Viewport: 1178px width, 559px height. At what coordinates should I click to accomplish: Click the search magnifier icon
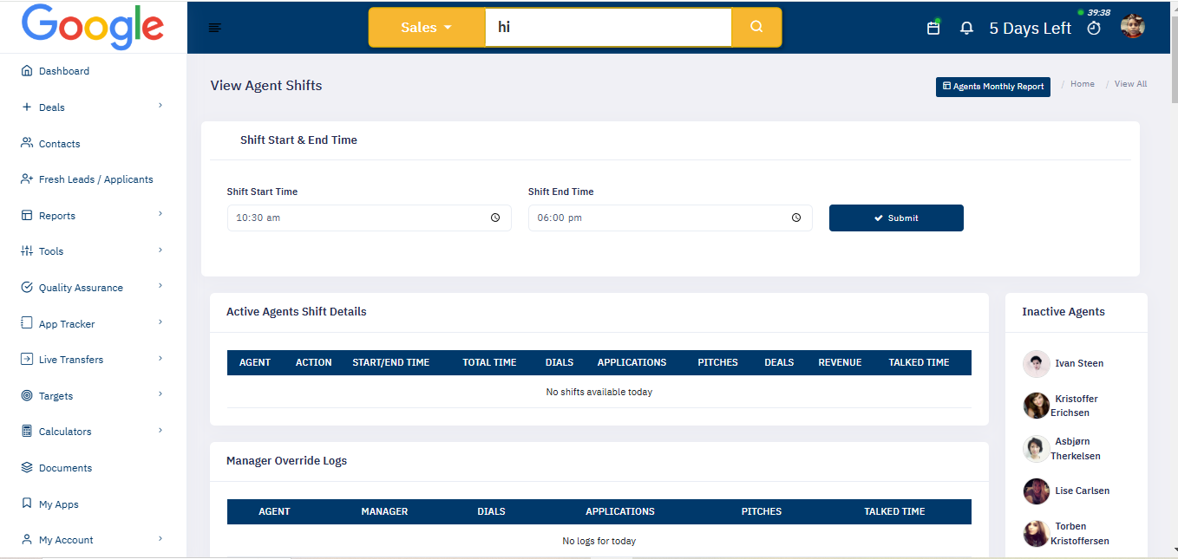[756, 27]
